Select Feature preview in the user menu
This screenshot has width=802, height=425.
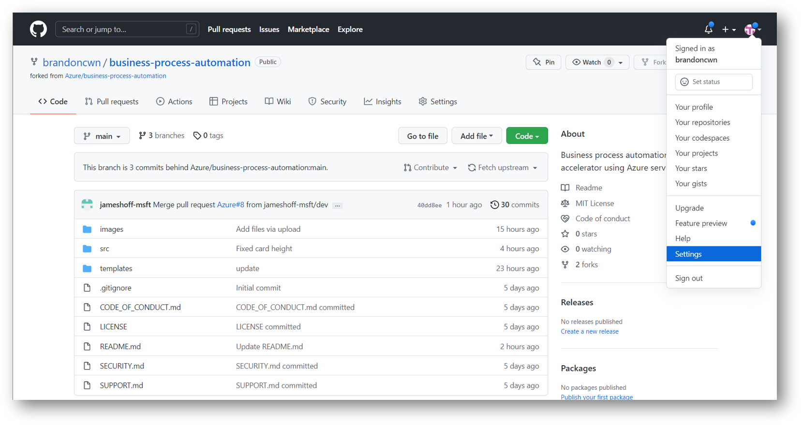(x=713, y=223)
